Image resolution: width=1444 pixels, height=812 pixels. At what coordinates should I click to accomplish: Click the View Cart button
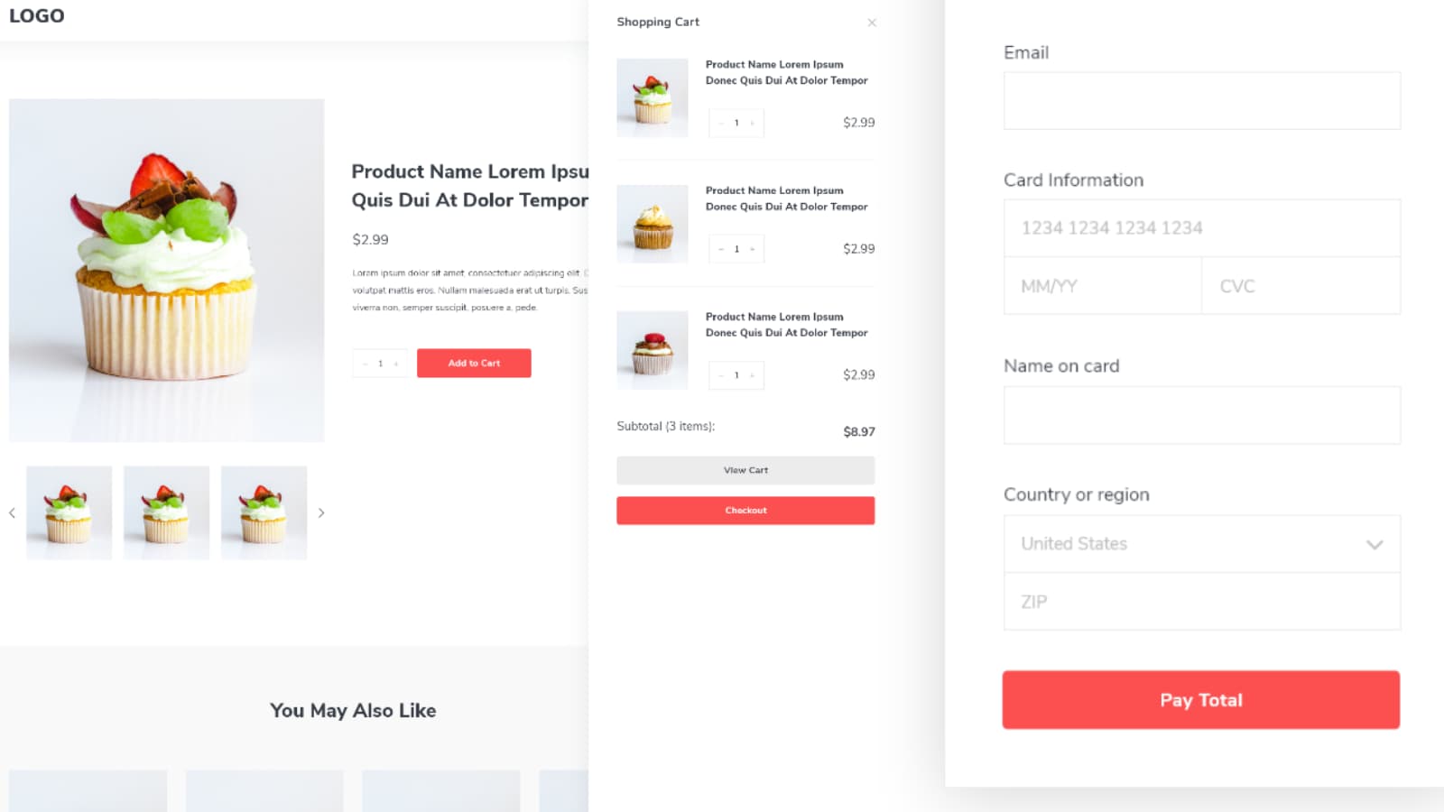tap(745, 469)
